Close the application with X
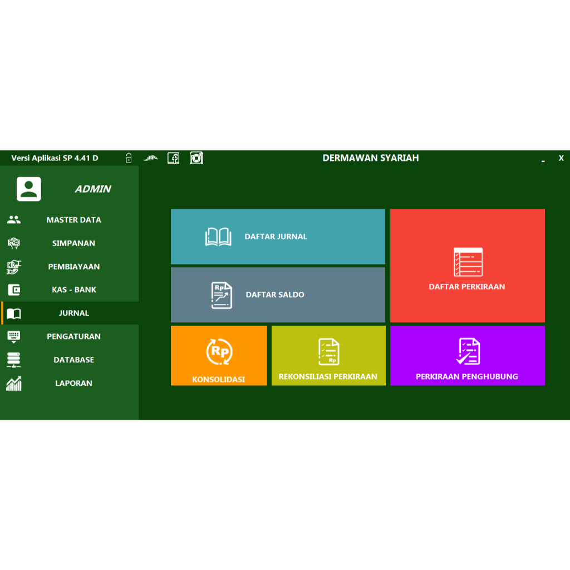The height and width of the screenshot is (570, 570). [561, 158]
